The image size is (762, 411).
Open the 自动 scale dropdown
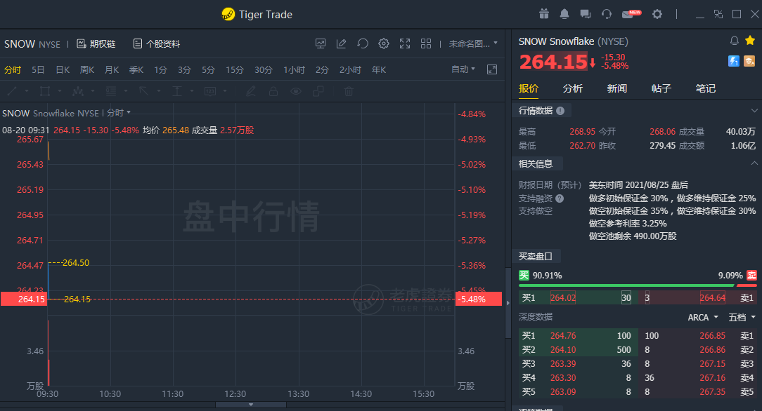(463, 69)
